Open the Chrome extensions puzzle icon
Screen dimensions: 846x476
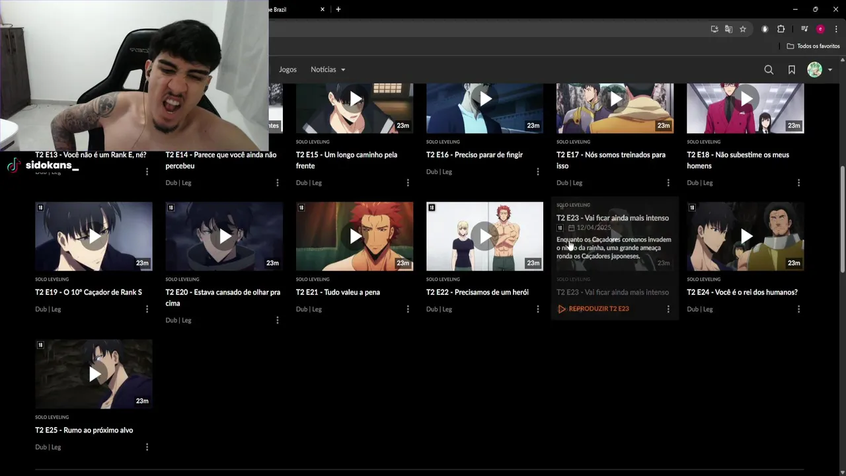click(781, 29)
